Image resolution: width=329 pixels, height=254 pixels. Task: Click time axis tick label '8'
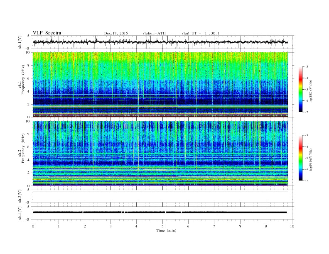pyautogui.click(x=240, y=226)
